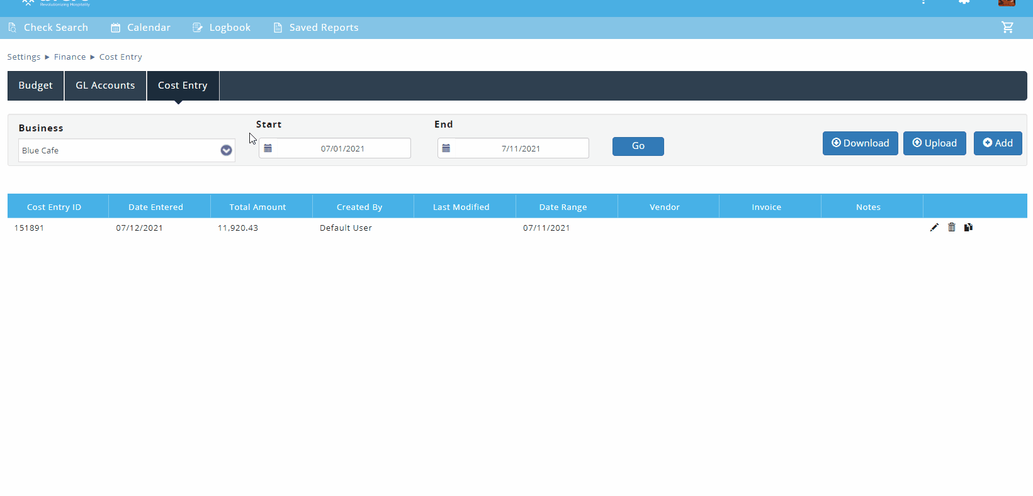Switch to the Budget tab
The width and height of the screenshot is (1033, 496).
pos(36,85)
